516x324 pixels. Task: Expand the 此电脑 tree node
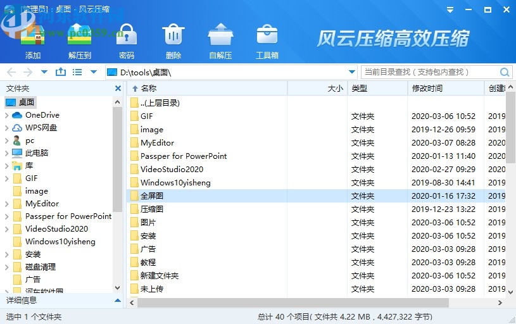tap(6, 153)
